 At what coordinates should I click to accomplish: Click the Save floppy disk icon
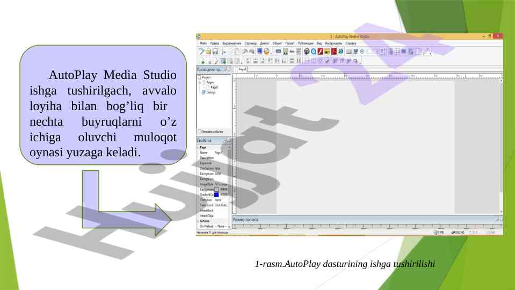click(215, 52)
